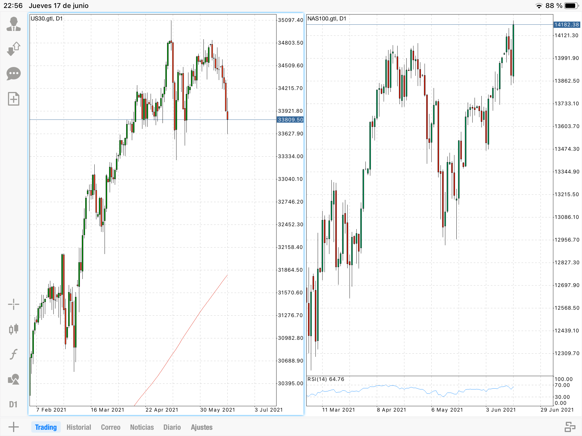582x436 pixels.
Task: Tap the add new chart document icon
Action: [13, 99]
